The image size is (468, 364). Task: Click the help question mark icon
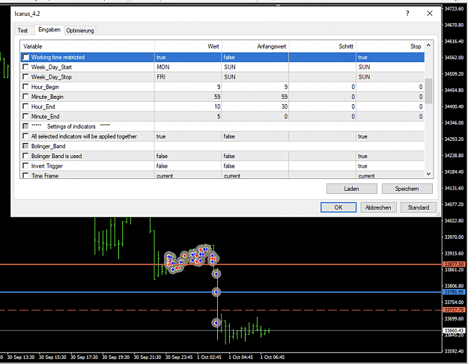click(x=407, y=13)
